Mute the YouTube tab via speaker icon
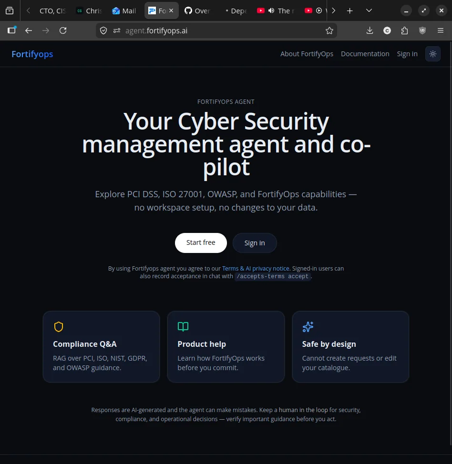The height and width of the screenshot is (464, 452). [271, 10]
